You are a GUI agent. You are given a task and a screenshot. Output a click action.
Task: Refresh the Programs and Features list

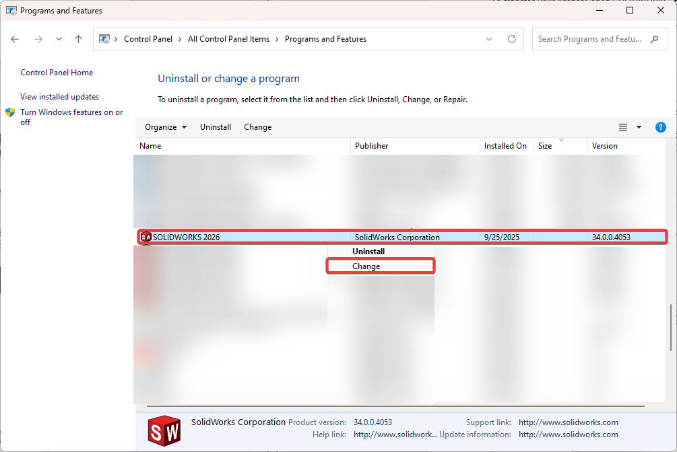[x=512, y=39]
